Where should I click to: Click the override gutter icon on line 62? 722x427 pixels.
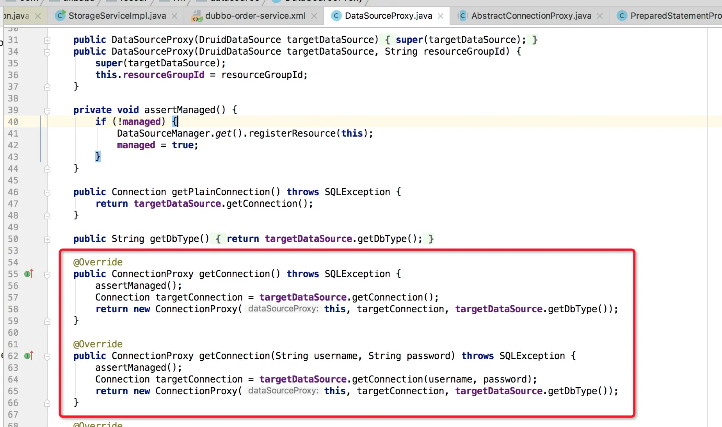(x=29, y=355)
